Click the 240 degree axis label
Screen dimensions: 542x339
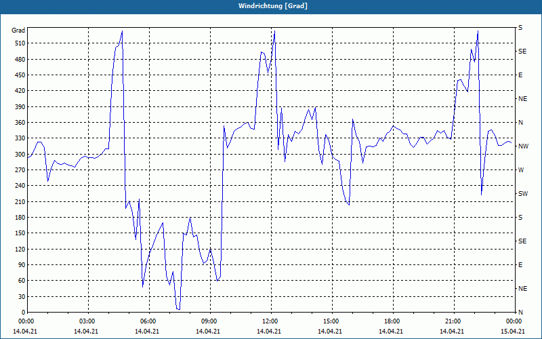[20, 186]
